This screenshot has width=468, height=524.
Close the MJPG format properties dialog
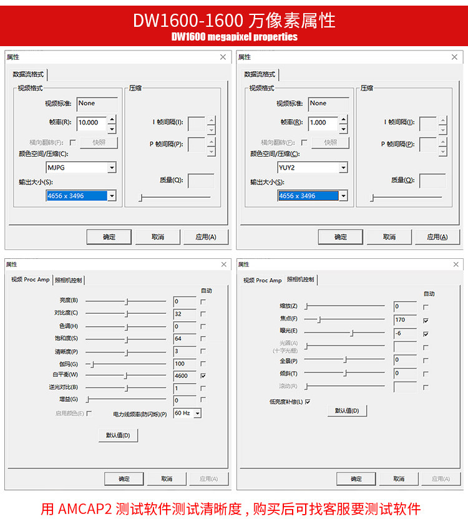(223, 57)
